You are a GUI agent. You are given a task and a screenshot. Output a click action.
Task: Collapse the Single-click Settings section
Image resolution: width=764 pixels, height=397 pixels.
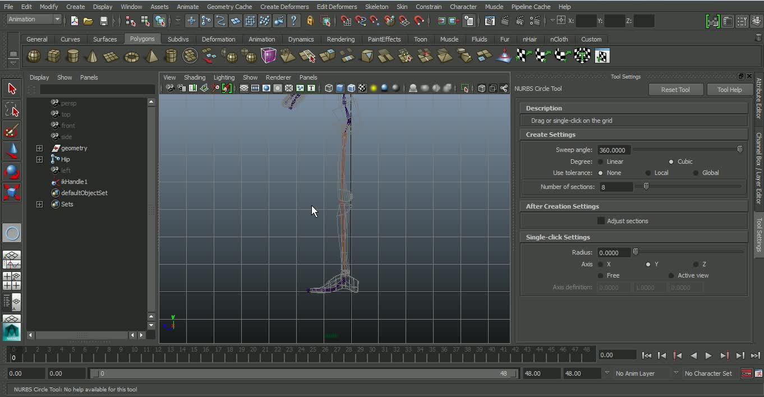pos(634,237)
